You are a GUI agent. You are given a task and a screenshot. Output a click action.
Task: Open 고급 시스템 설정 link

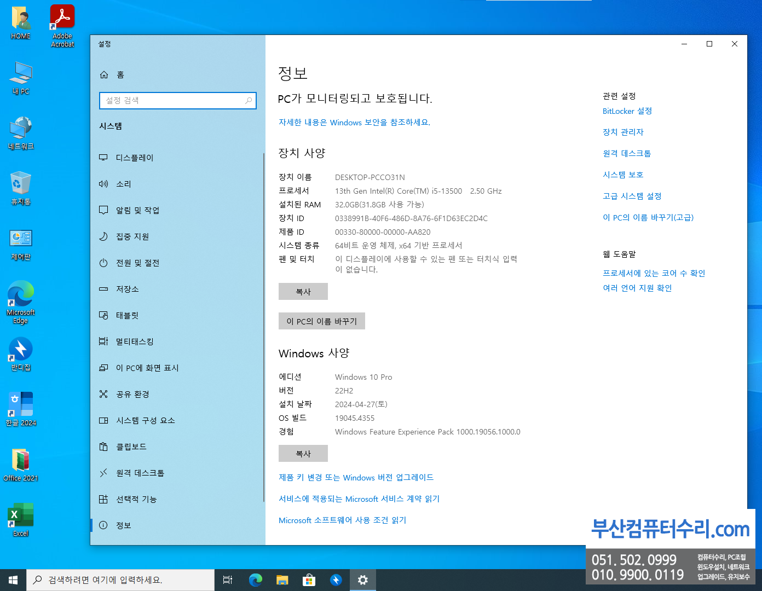pos(632,196)
